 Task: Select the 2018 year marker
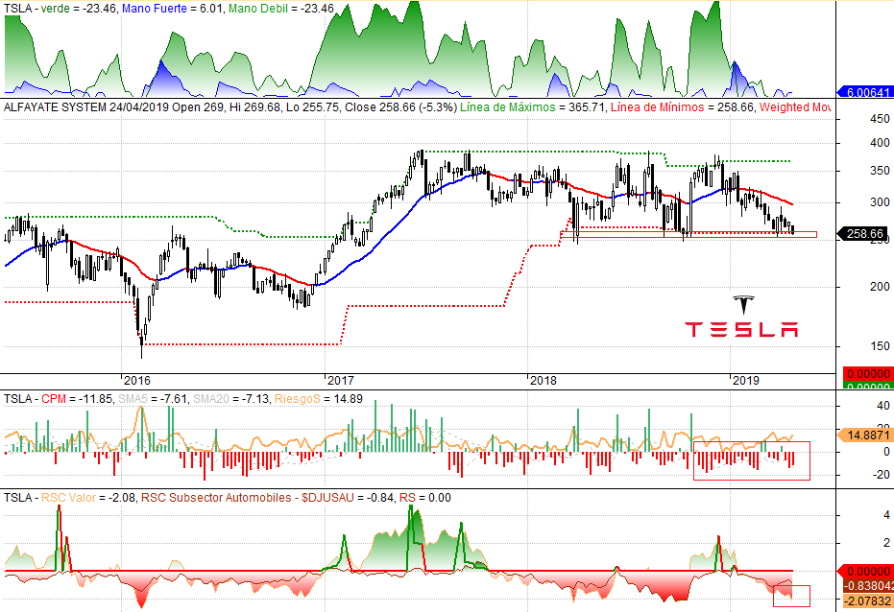coord(544,381)
